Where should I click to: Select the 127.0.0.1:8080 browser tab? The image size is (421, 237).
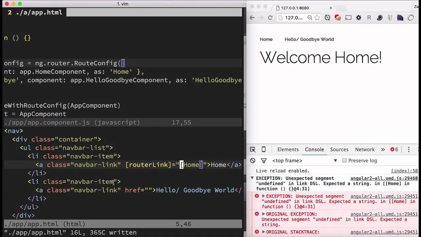coord(303,8)
